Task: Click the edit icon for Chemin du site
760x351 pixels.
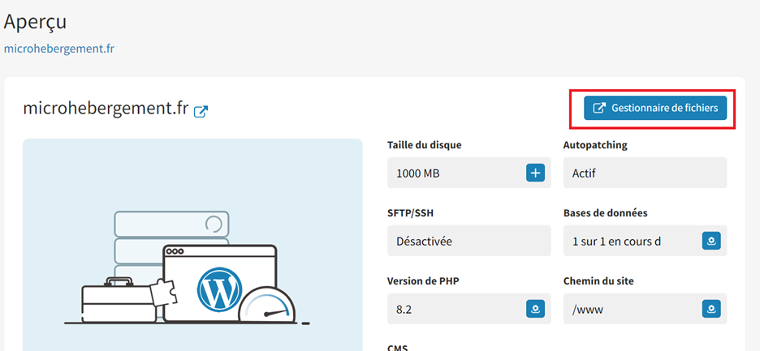Action: click(x=711, y=308)
